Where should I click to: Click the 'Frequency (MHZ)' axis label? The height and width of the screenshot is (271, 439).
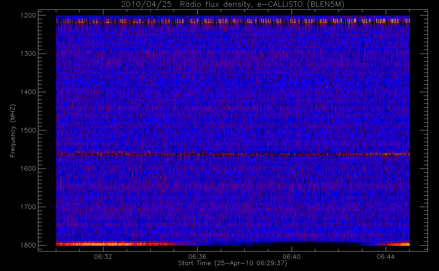point(12,131)
